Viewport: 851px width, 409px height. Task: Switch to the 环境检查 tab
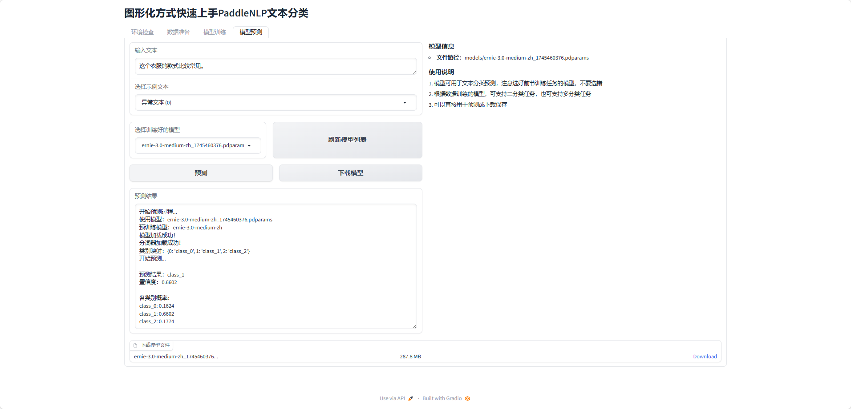(142, 32)
